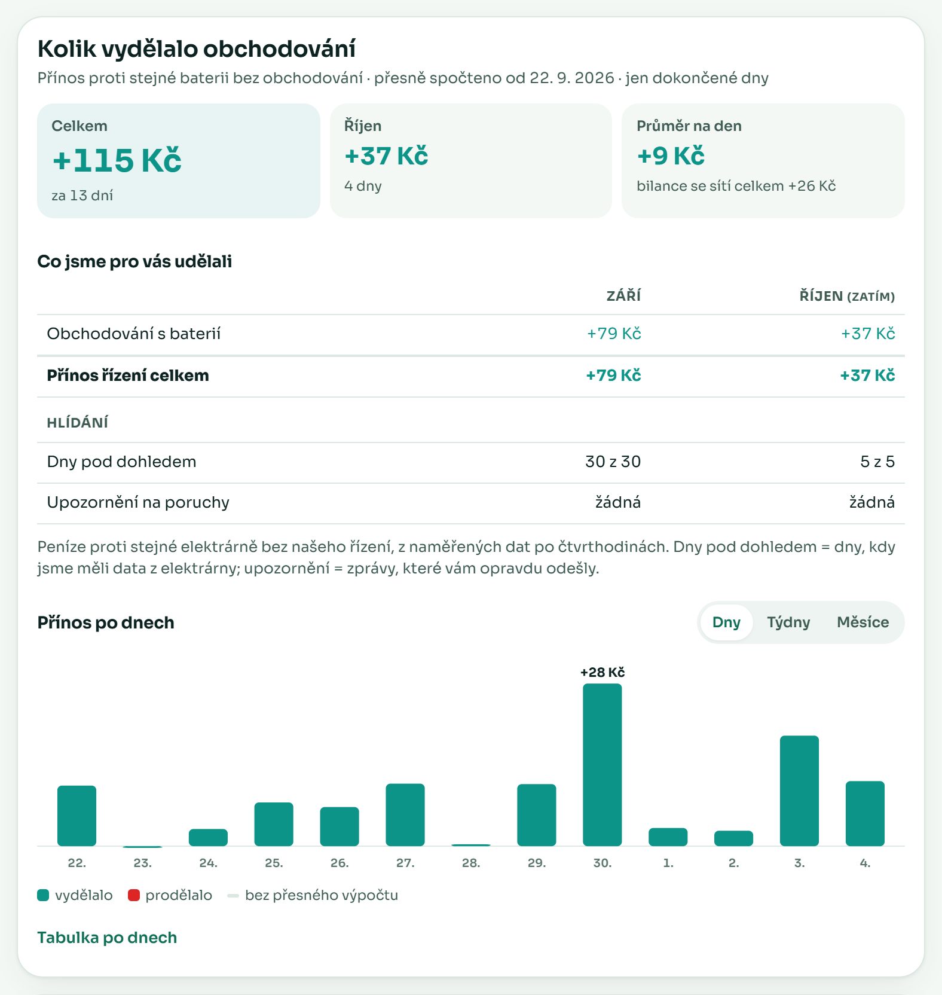Click the chart bar for day 22.
Image resolution: width=942 pixels, height=995 pixels.
coord(77,816)
